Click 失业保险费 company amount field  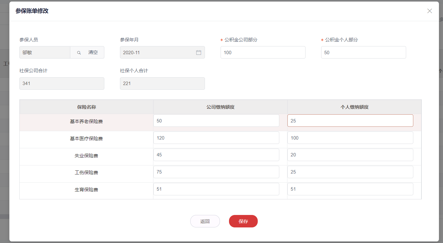tap(216, 155)
